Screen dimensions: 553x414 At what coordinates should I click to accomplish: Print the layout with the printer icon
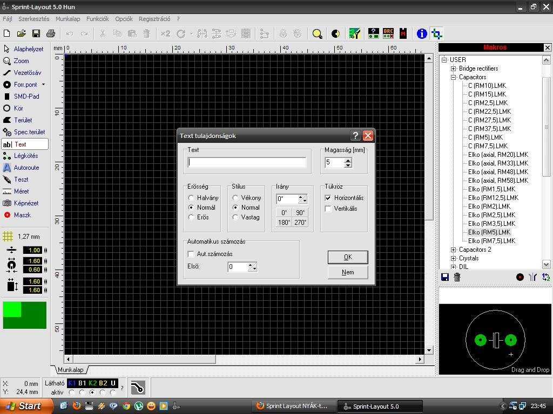point(51,33)
